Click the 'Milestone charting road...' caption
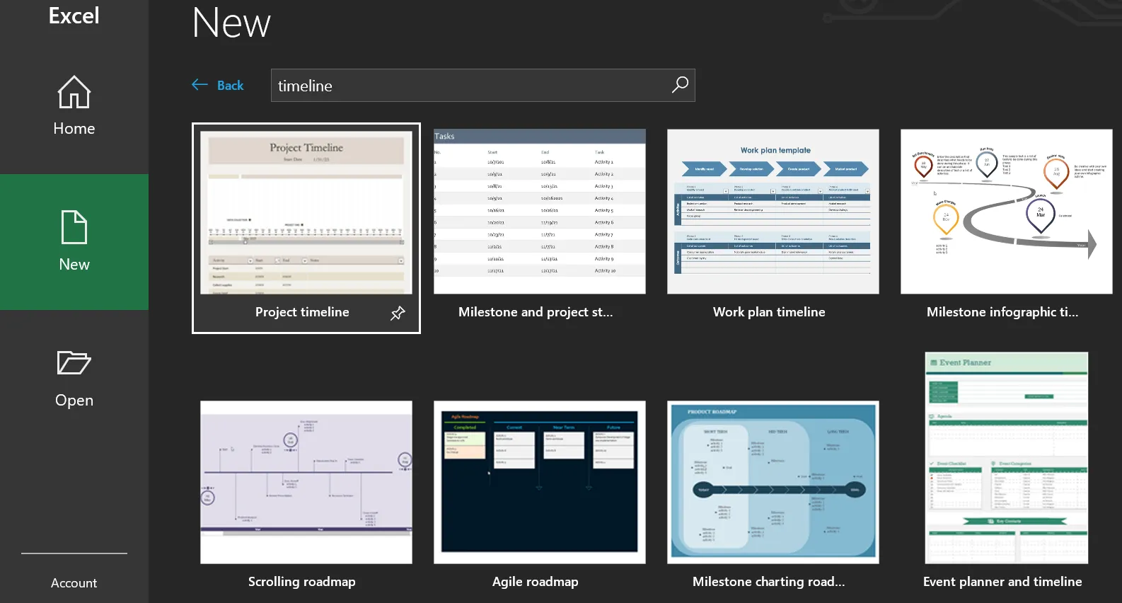 [769, 582]
